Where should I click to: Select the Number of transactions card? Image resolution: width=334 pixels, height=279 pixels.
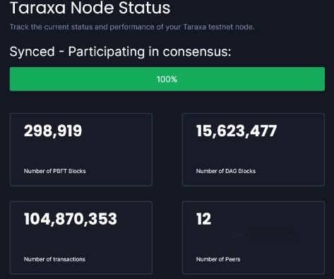pos(81,237)
